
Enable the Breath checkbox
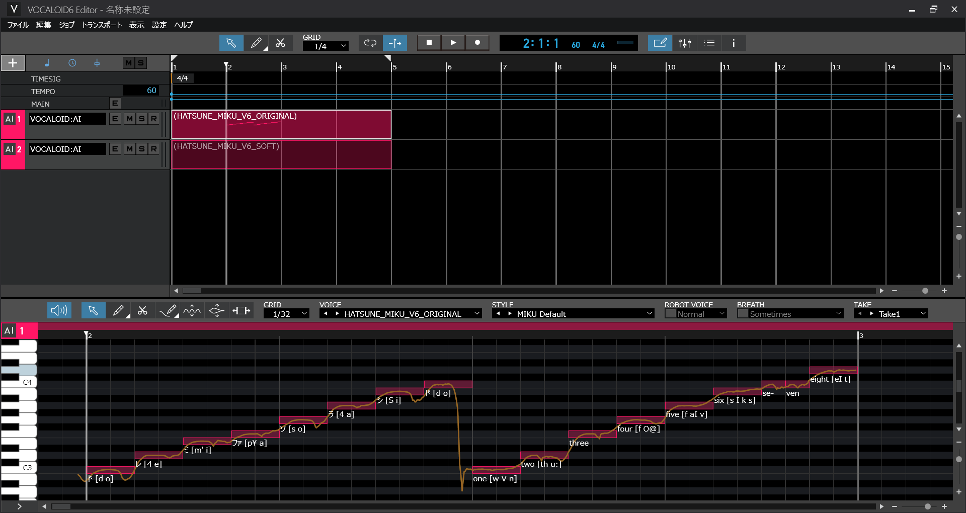(x=743, y=314)
